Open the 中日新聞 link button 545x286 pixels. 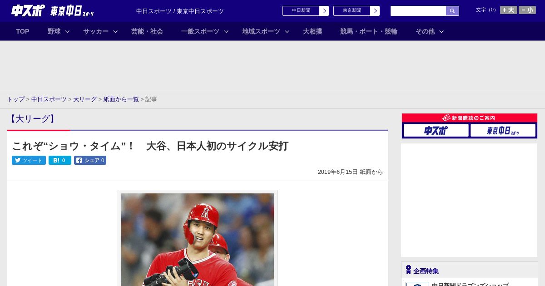306,11
